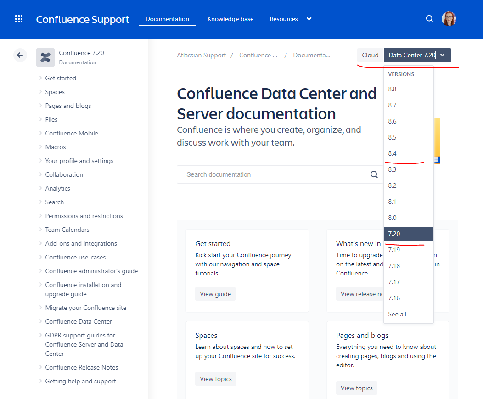
Task: Choose See all in versions list
Action: click(397, 314)
